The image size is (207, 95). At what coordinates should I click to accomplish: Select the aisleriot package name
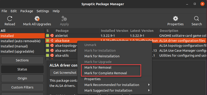pos(62,36)
